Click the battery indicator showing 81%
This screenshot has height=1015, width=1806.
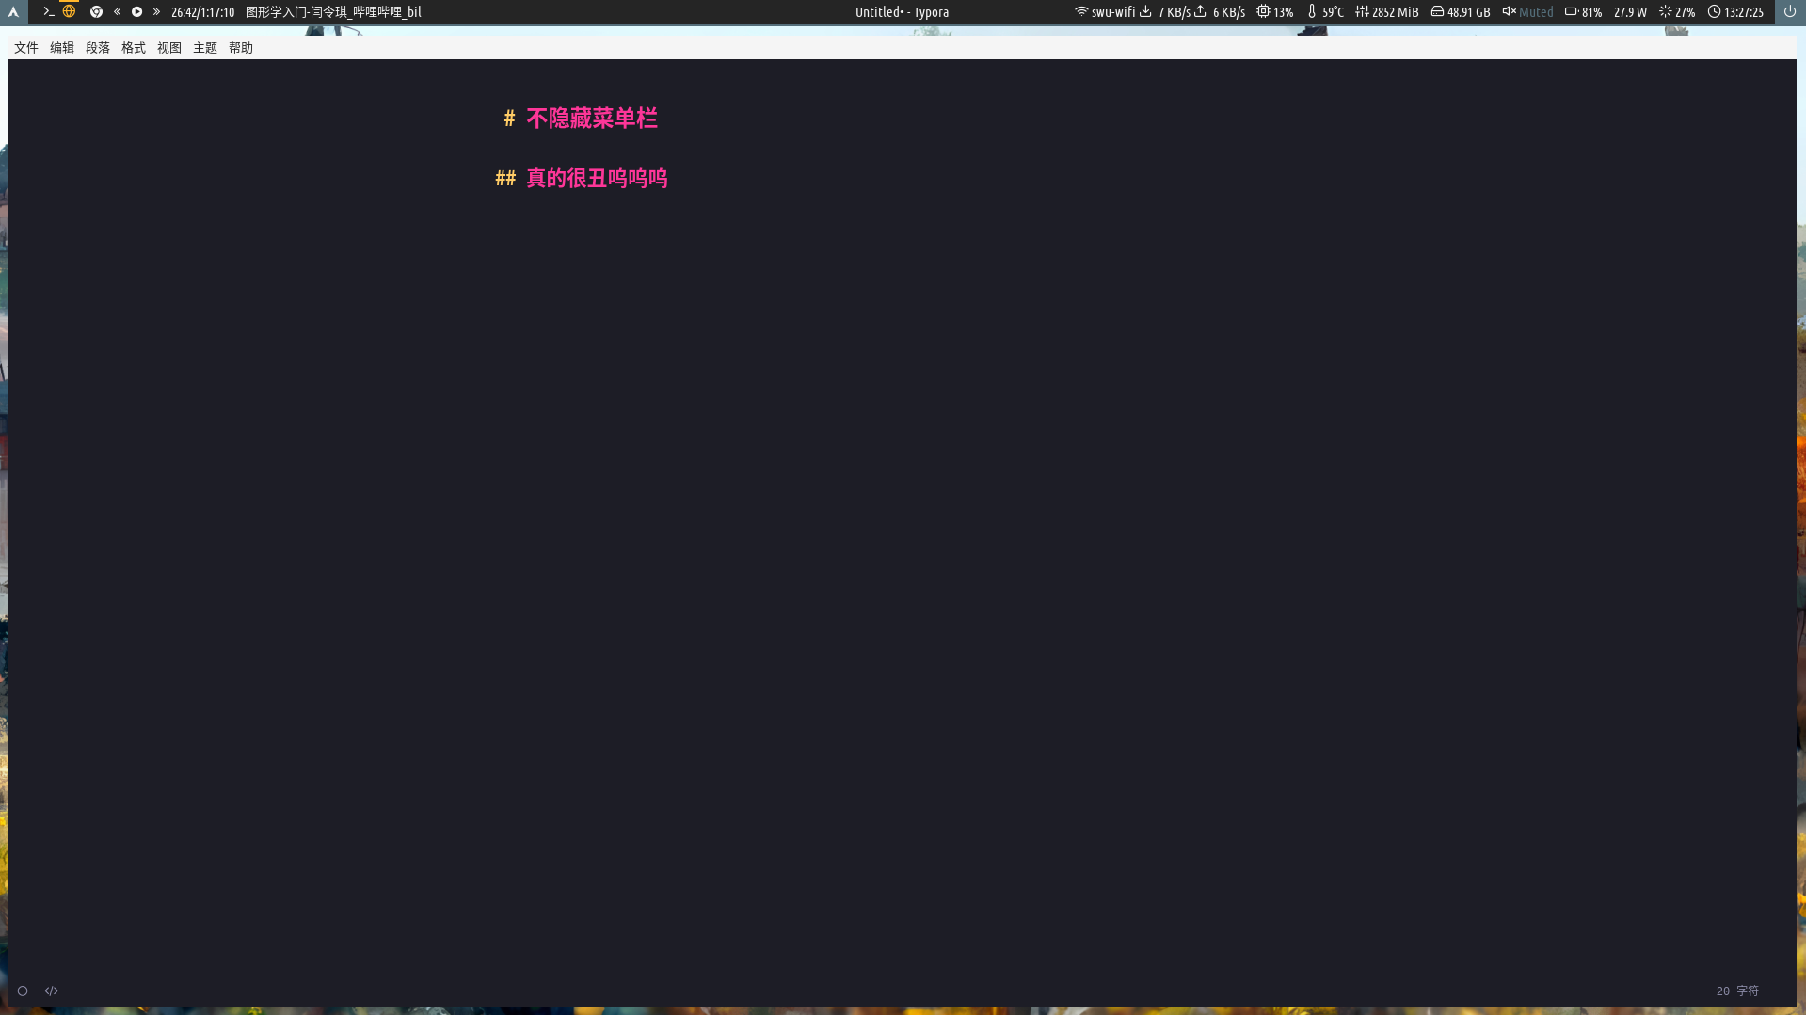[x=1582, y=12]
